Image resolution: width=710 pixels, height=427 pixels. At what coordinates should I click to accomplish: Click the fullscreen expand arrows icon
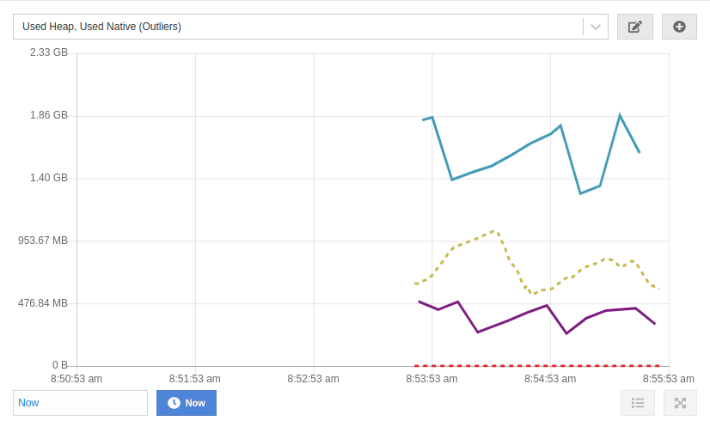click(680, 403)
